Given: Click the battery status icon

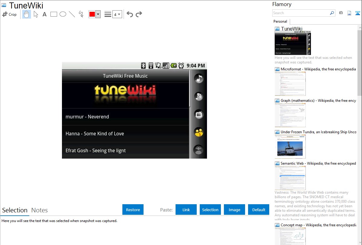Looking at the screenshot, I should (174, 66).
